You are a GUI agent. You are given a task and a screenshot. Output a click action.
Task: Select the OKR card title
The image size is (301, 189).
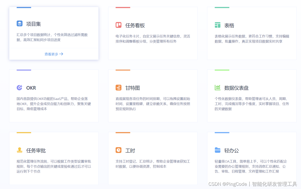pos(31,88)
